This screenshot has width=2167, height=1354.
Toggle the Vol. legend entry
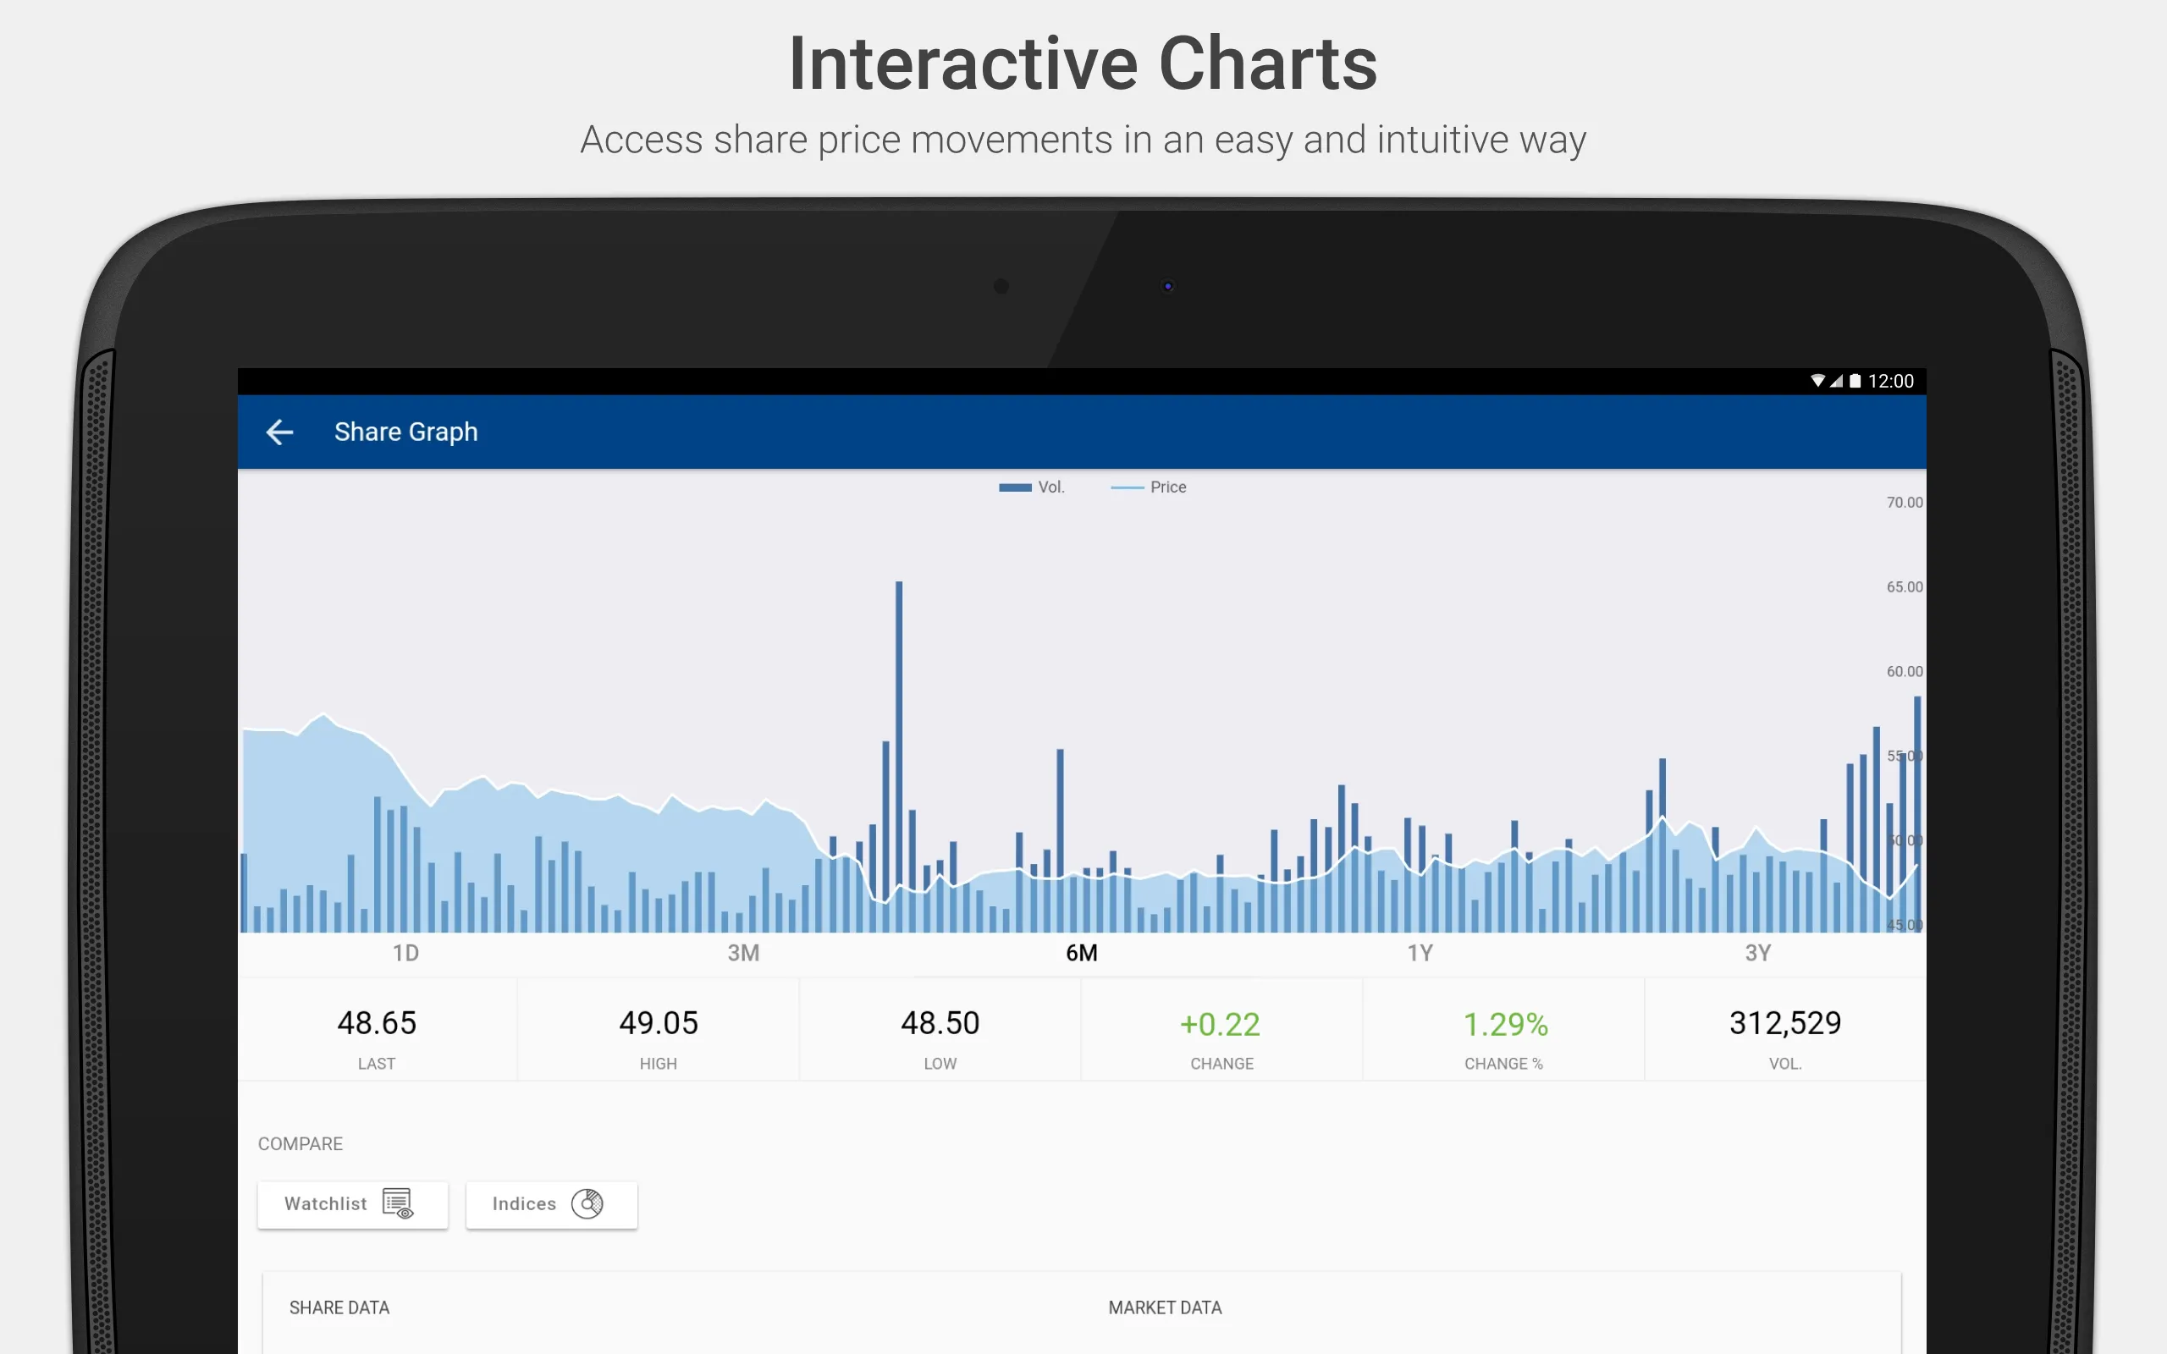pyautogui.click(x=1032, y=487)
